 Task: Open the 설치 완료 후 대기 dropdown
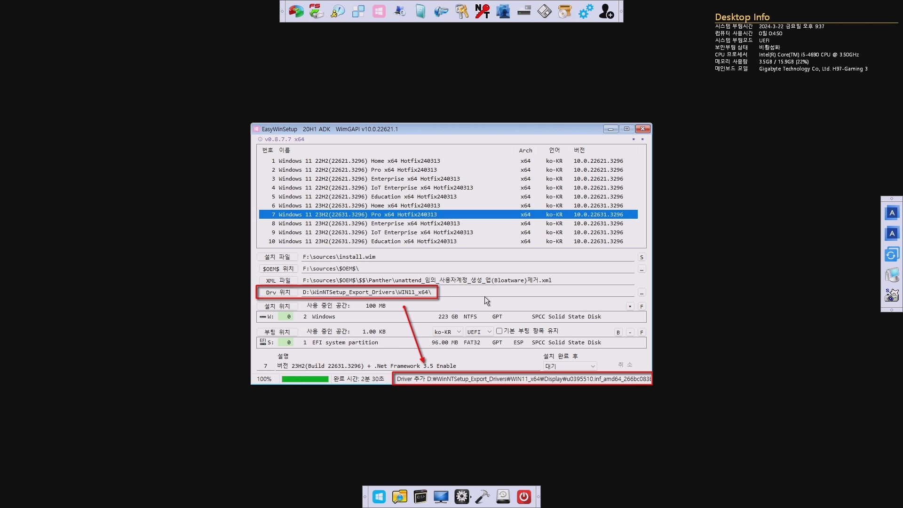570,366
